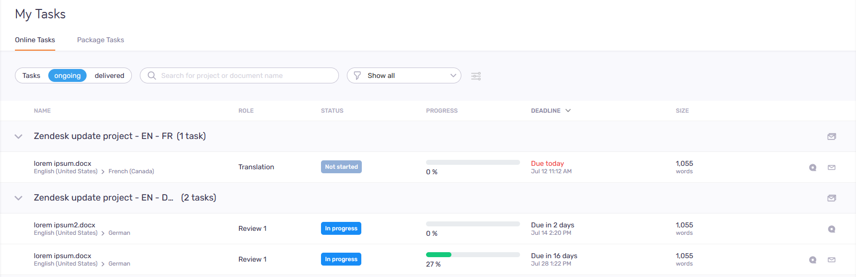Collapse the Zendesk update project EN - FR group
The width and height of the screenshot is (856, 277).
[18, 137]
